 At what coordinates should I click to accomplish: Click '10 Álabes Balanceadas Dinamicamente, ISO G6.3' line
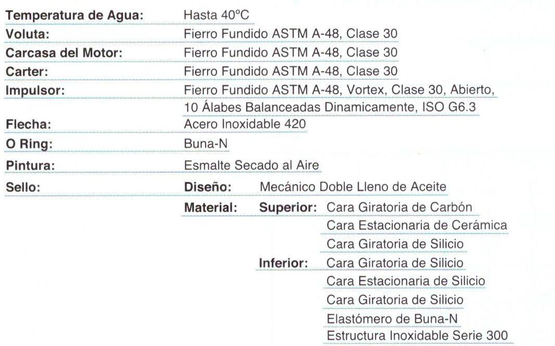(330, 107)
